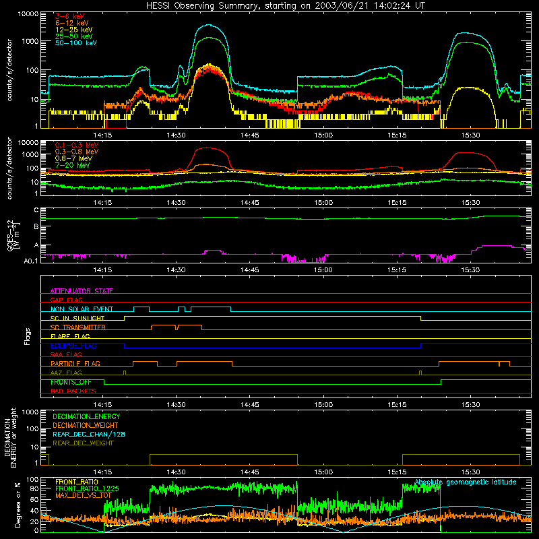Click '15:30' tick under the keV counts panel
The width and height of the screenshot is (539, 539).
470,135
